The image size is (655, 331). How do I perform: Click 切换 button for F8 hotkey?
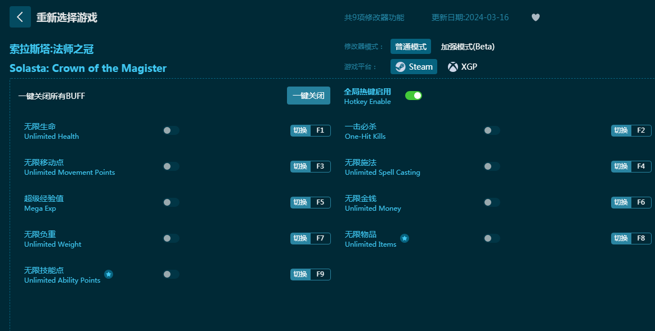click(x=621, y=238)
